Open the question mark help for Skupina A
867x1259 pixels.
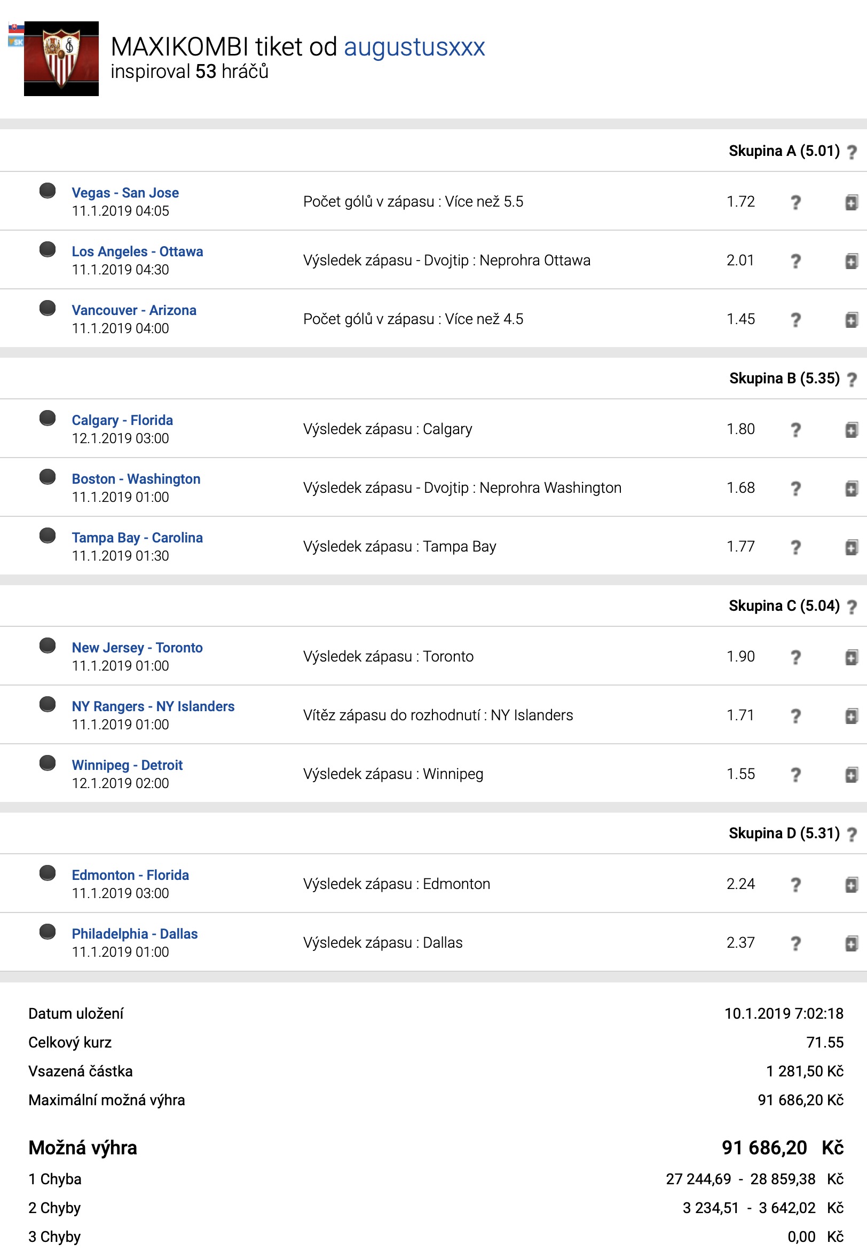click(851, 152)
